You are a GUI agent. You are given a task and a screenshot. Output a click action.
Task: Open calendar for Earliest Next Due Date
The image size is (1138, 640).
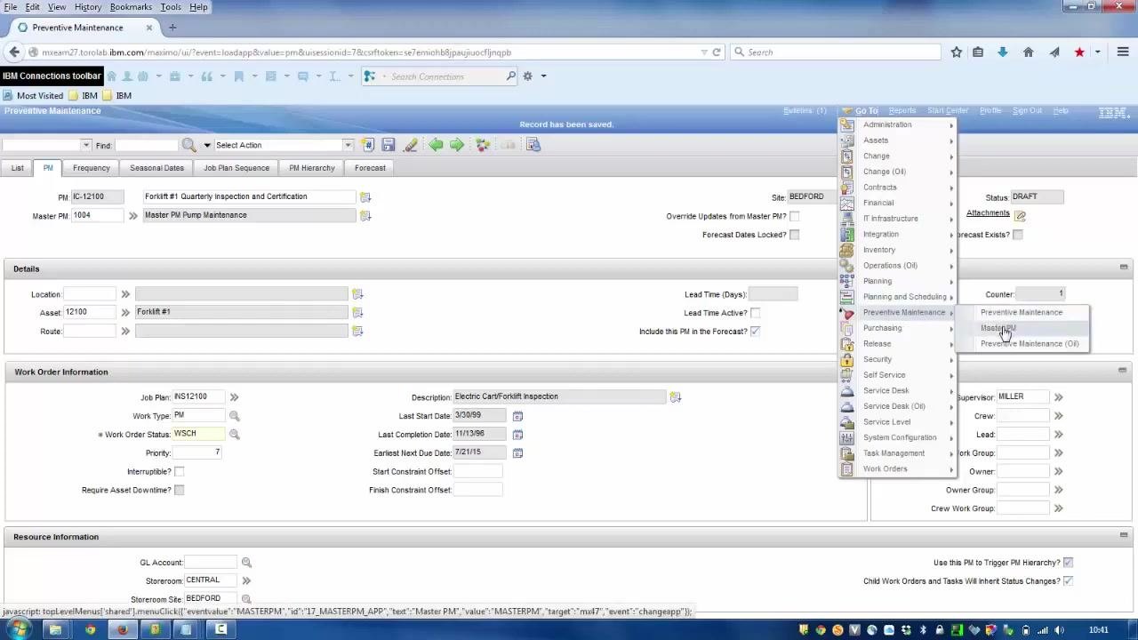(517, 452)
